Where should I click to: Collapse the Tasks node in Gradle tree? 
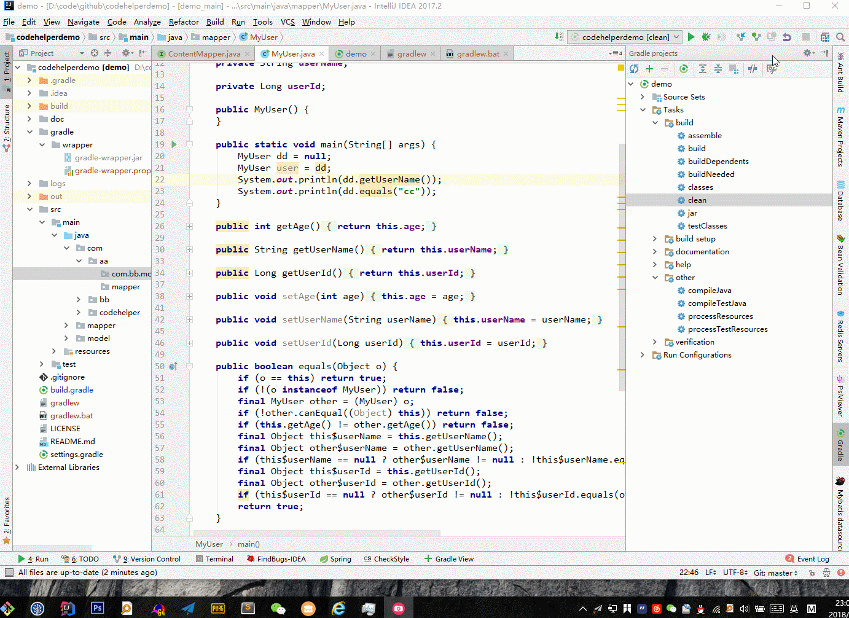643,110
